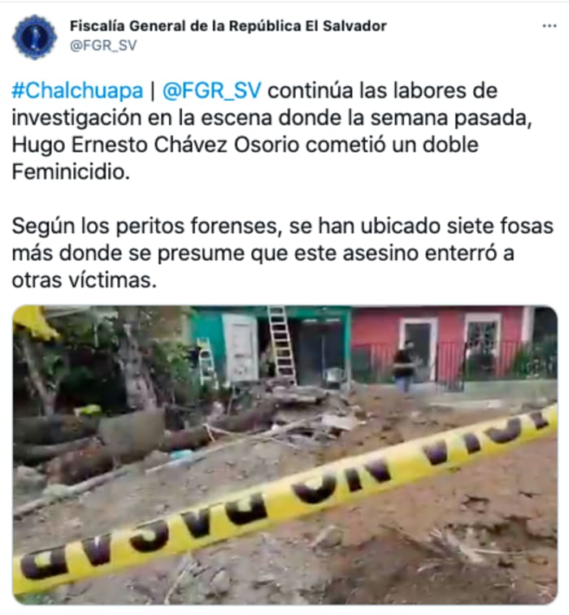
Task: Open the tweet's three-dot more options menu
Action: pos(549,26)
